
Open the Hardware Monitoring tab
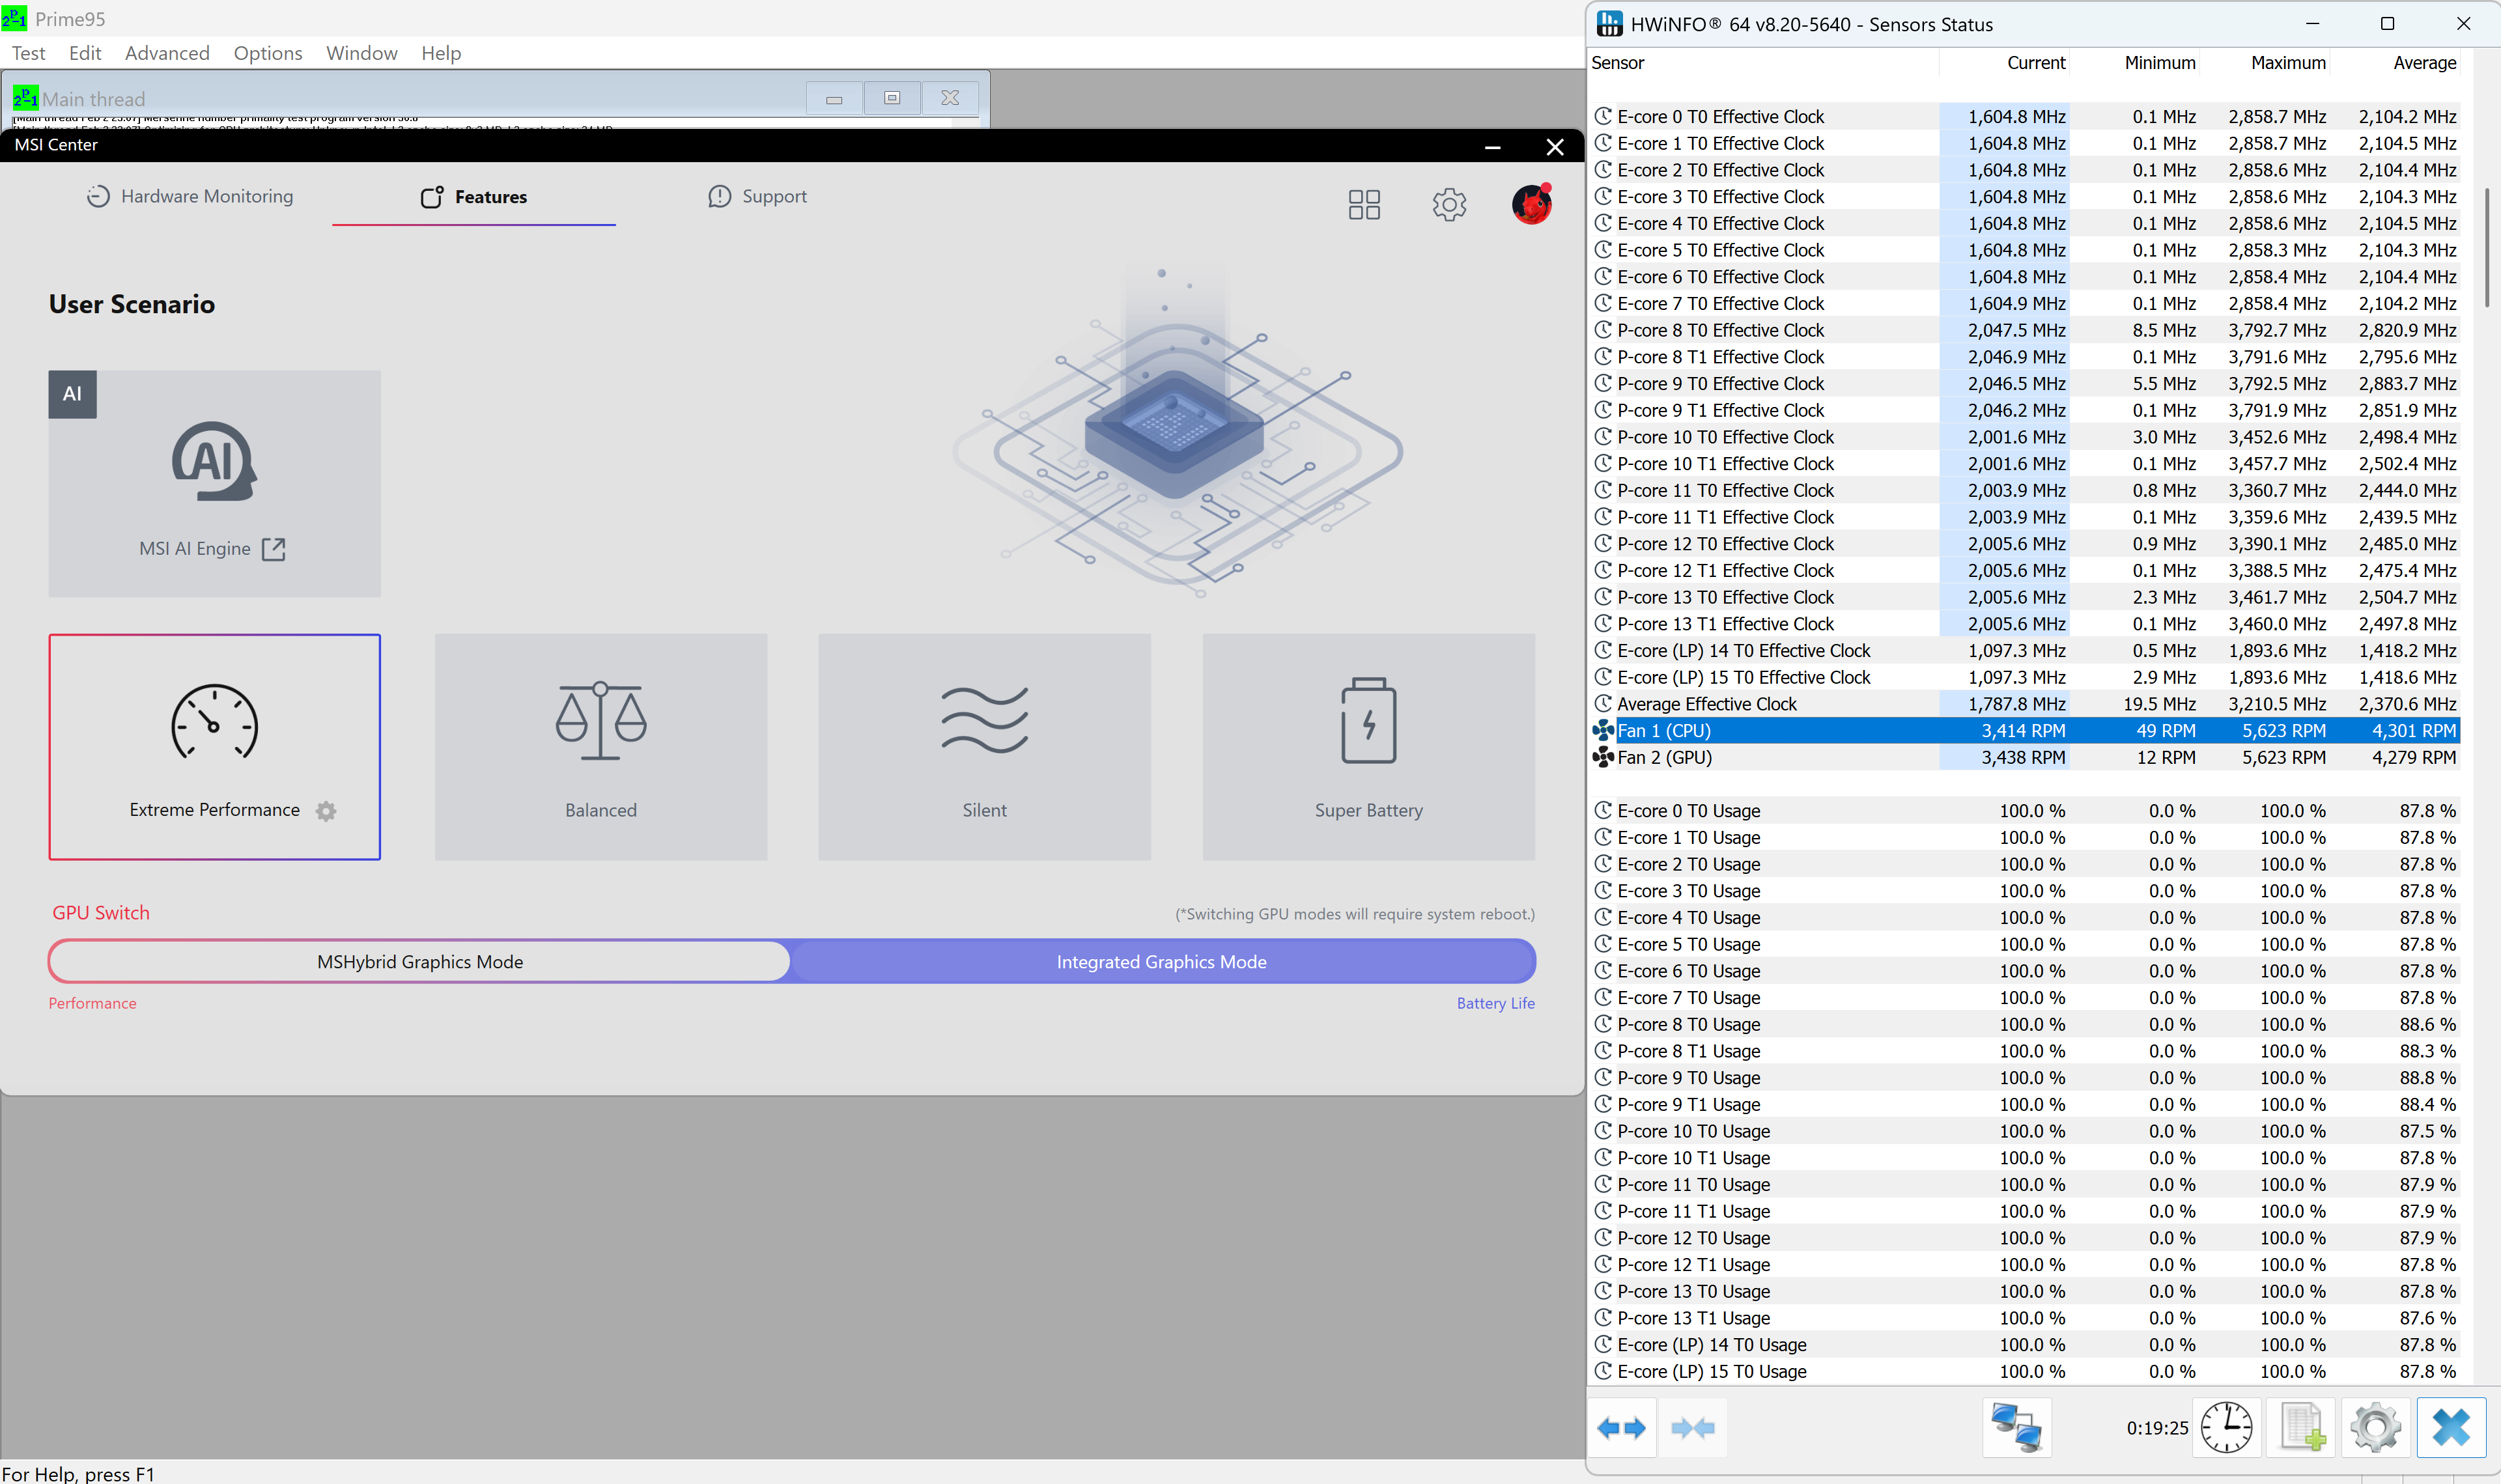coord(190,197)
